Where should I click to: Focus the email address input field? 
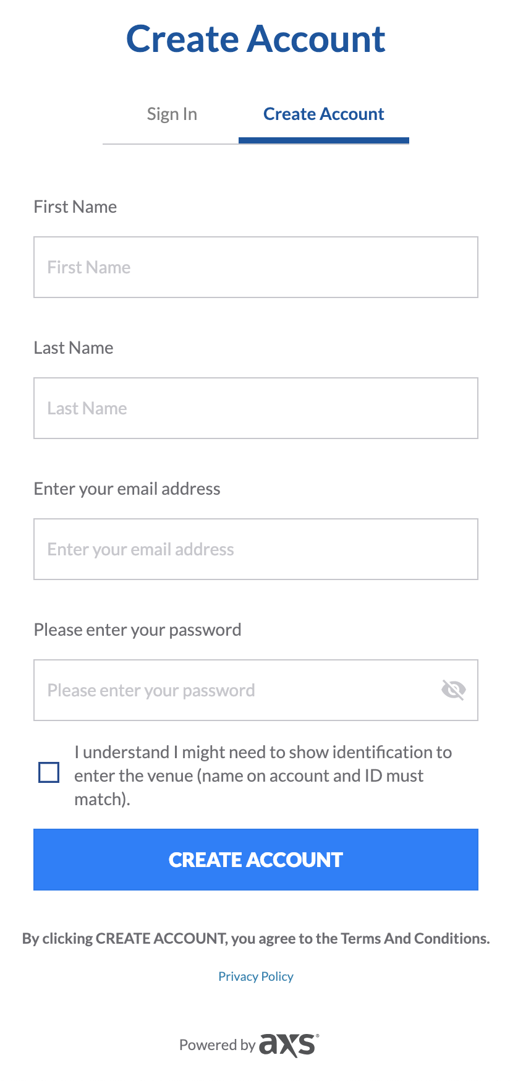(255, 549)
